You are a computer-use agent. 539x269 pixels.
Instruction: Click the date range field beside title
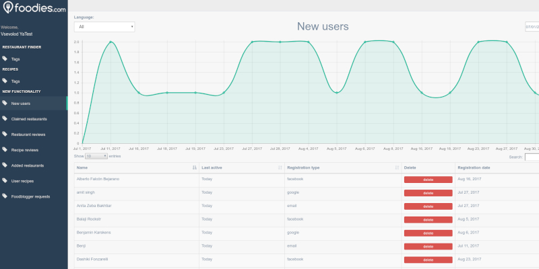(532, 27)
